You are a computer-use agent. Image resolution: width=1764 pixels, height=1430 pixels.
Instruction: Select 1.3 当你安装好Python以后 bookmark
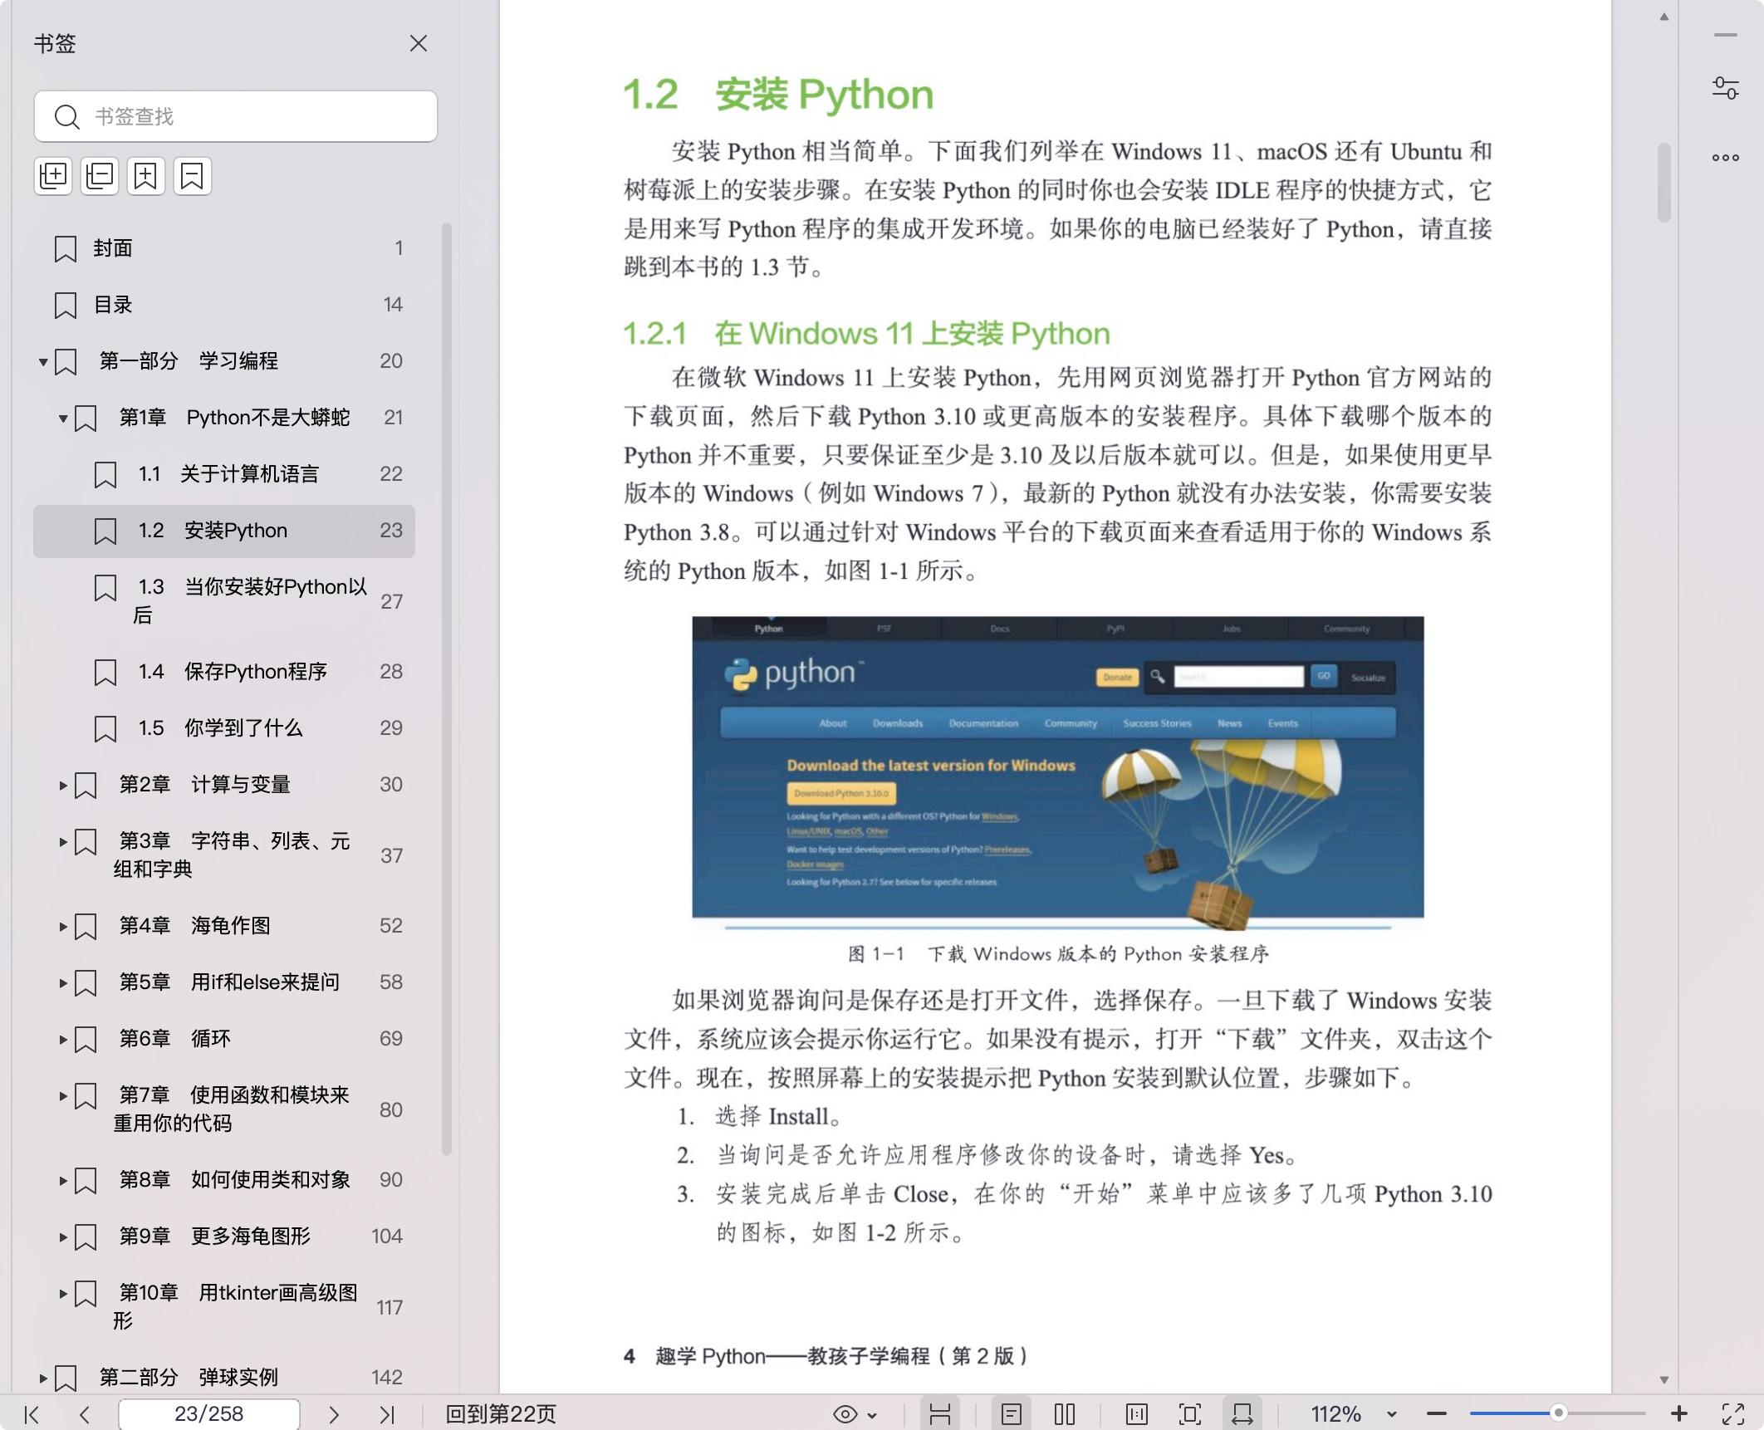point(224,601)
